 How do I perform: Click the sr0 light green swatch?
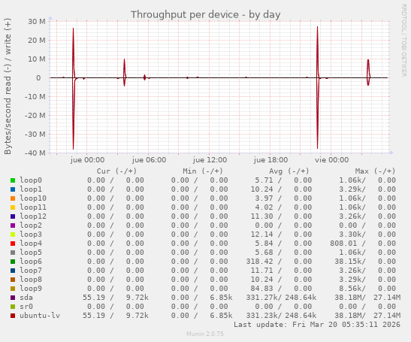(13, 307)
